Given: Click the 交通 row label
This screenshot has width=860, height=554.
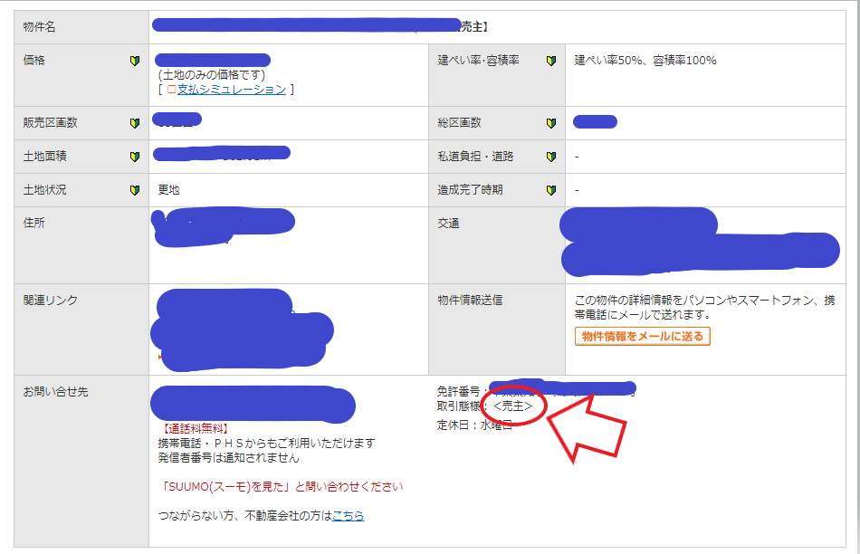Looking at the screenshot, I should [449, 224].
